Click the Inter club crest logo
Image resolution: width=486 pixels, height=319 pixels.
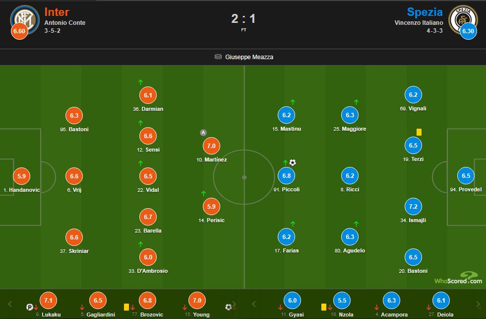pos(25,19)
